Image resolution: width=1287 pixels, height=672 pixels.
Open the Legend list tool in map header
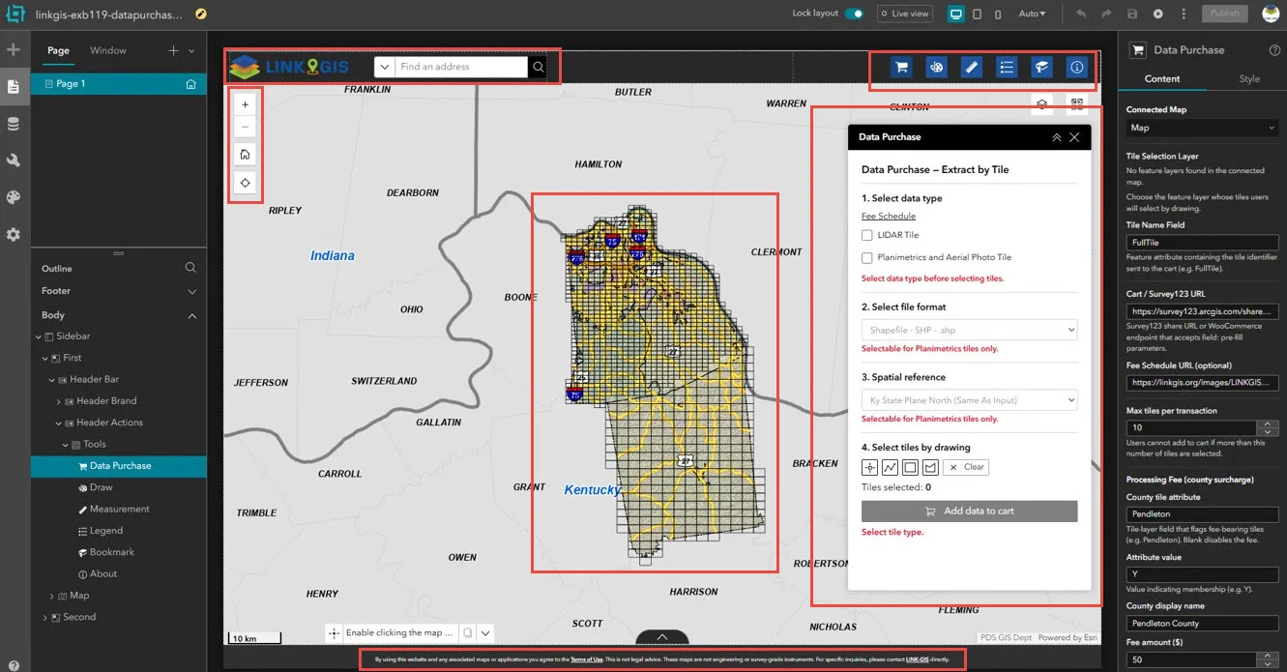[1007, 67]
